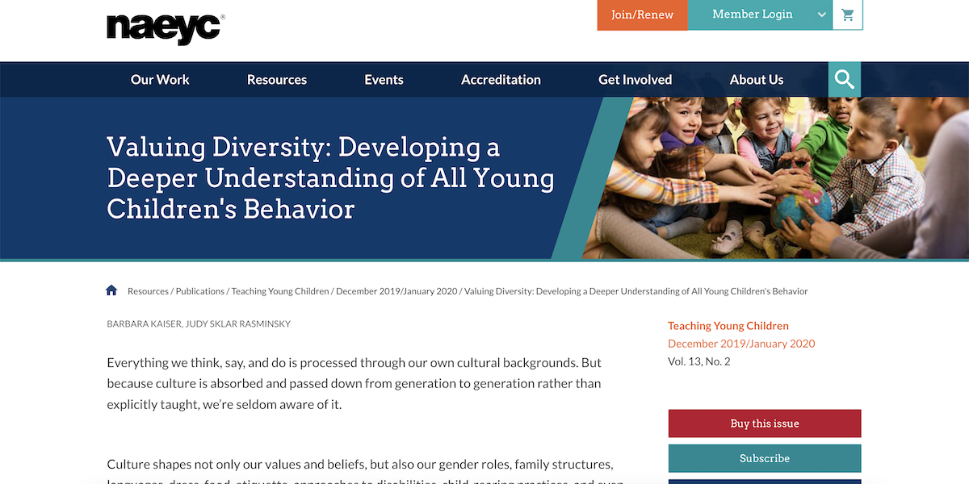This screenshot has width=969, height=484.
Task: Return to homepage via the house icon
Action: pyautogui.click(x=111, y=290)
